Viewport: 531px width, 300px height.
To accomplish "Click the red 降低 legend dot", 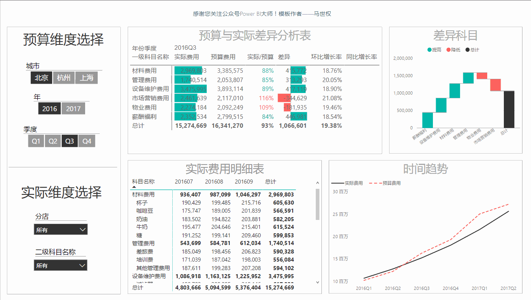I will (449, 50).
